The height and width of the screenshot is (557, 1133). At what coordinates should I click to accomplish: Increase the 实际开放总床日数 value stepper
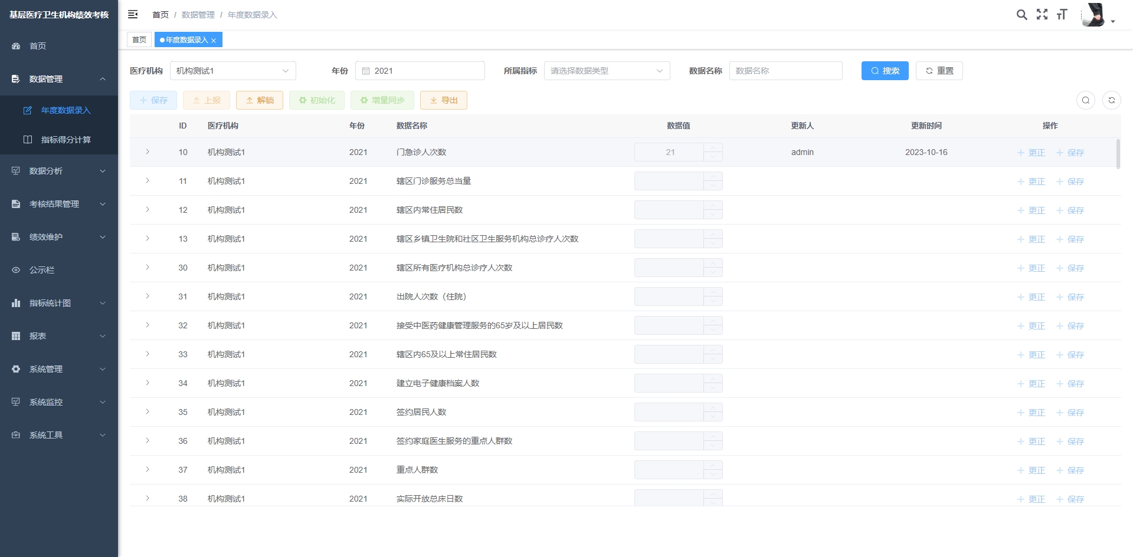713,494
